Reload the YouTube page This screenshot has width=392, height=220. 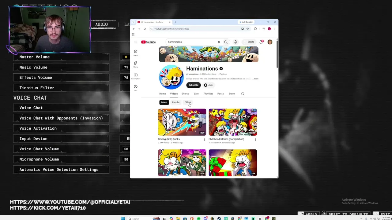click(145, 29)
